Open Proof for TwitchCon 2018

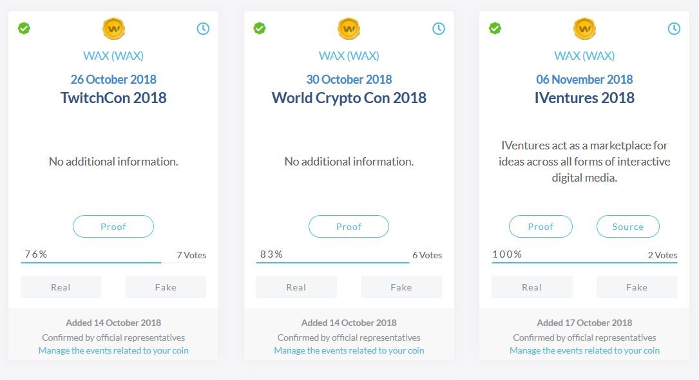113,226
